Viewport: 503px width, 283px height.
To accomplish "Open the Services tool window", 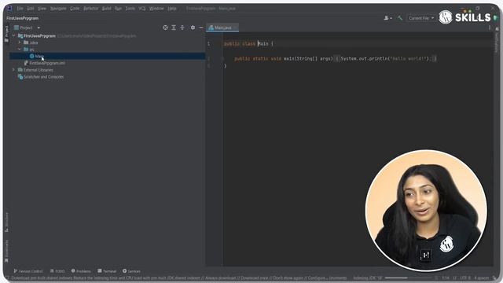I will tap(131, 271).
